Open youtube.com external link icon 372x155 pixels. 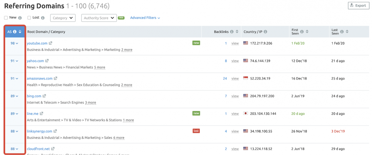tap(50, 43)
